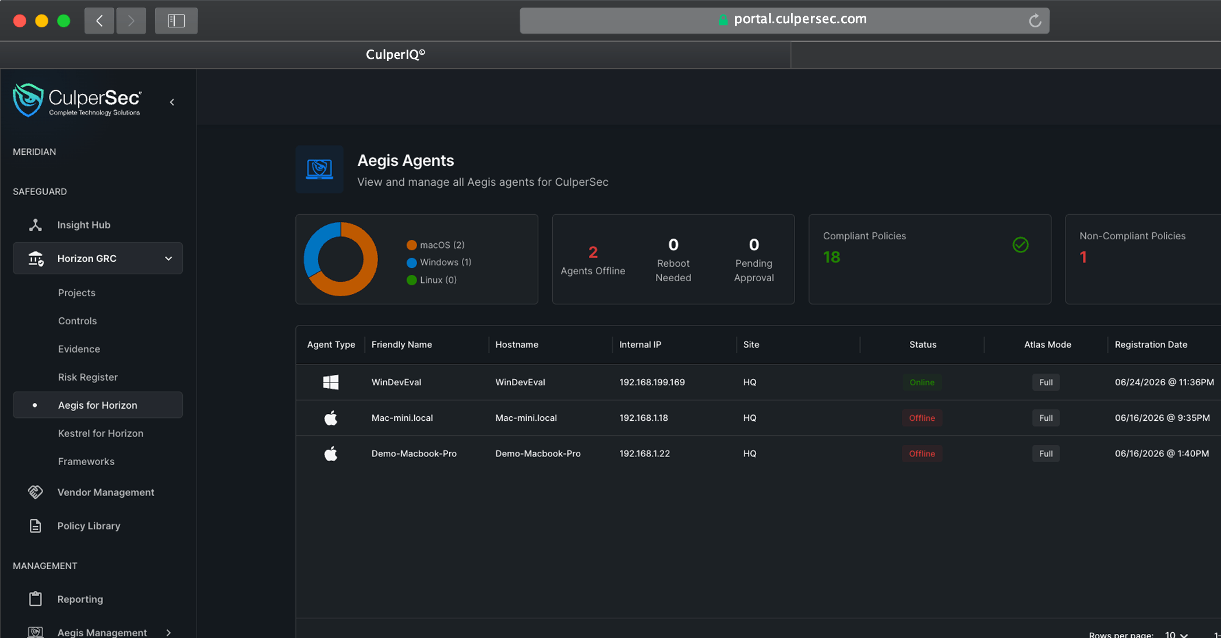The image size is (1221, 638).
Task: Click the Online status badge for WinDevEval
Action: (x=922, y=382)
